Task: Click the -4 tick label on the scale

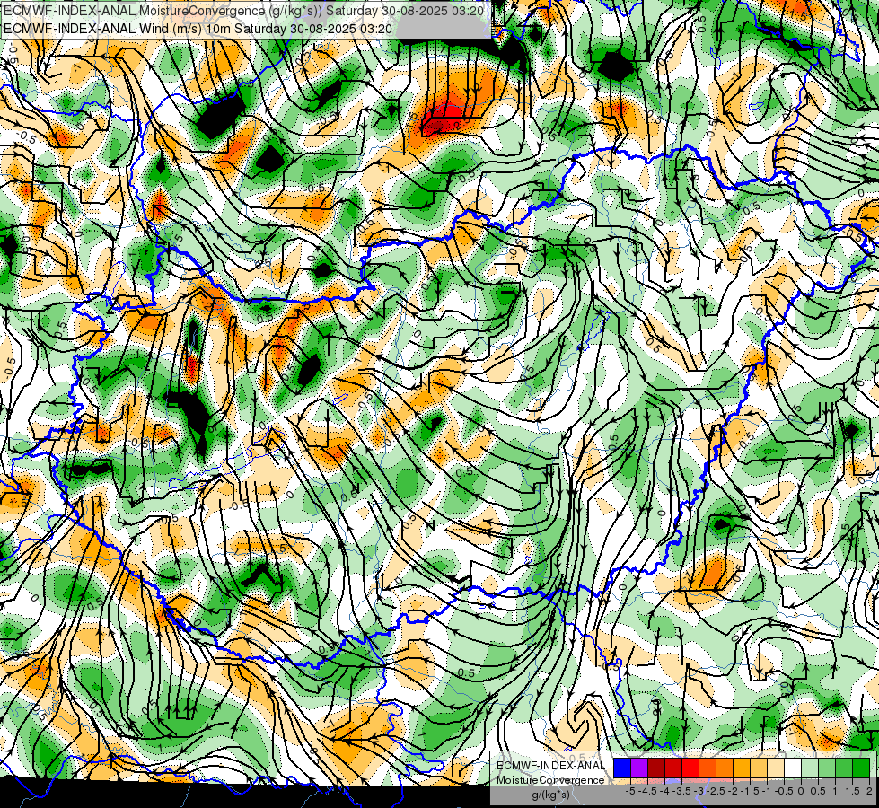Action: click(x=664, y=791)
